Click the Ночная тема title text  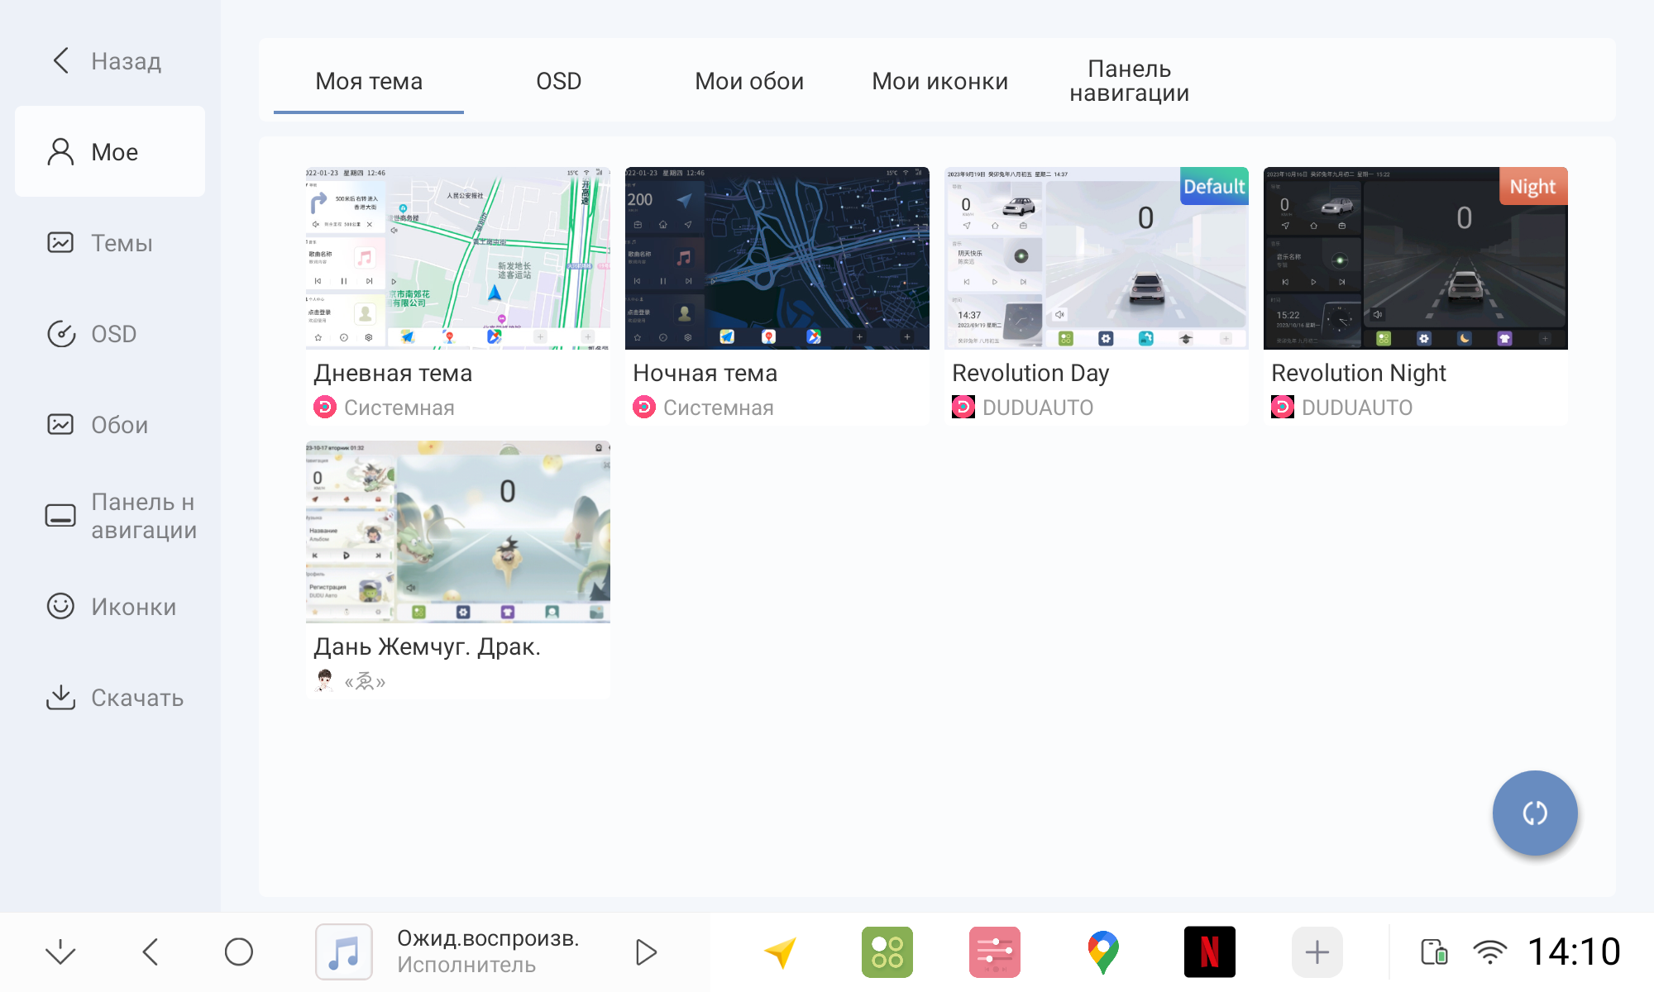click(705, 373)
